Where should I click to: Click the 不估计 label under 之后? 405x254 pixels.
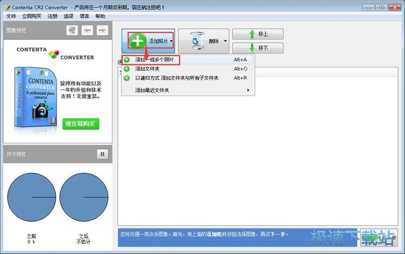point(83,242)
